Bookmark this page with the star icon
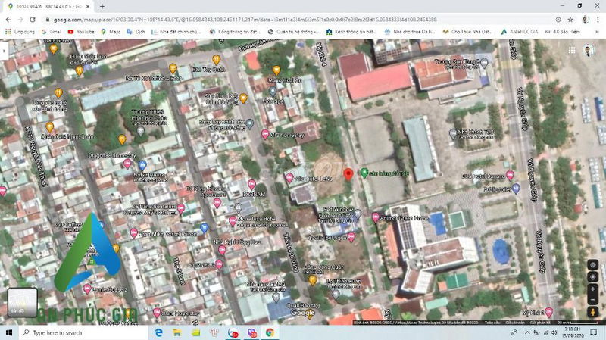The image size is (606, 340). click(569, 19)
